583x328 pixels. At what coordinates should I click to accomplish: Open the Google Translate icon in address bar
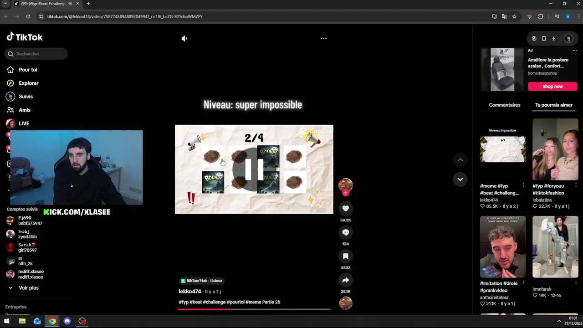pos(504,16)
